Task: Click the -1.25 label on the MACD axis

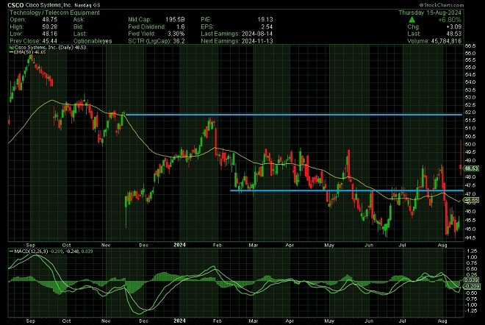Action: 472,311
